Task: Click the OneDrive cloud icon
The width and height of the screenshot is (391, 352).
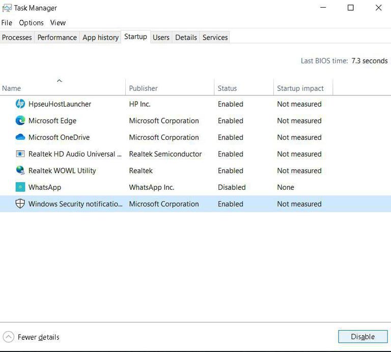Action: click(20, 137)
